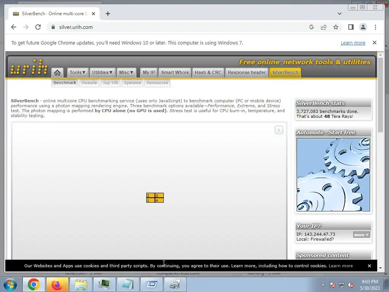Open Learn more link in cookie banner
Image resolution: width=389 pixels, height=292 pixels.
point(341,266)
